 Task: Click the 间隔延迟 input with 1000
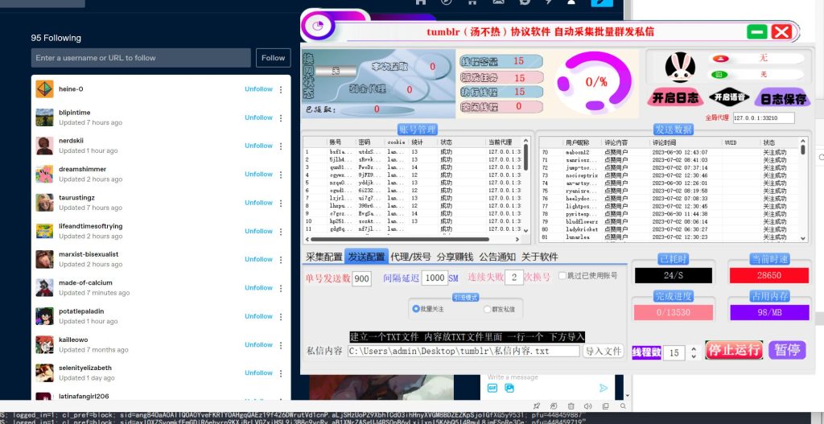(x=435, y=278)
